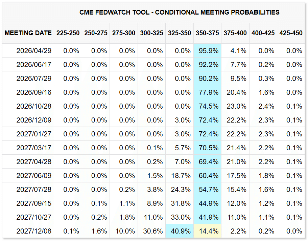The width and height of the screenshot is (308, 242).
Task: Click the 2026/12/09 meeting date cell
Action: tap(34, 120)
